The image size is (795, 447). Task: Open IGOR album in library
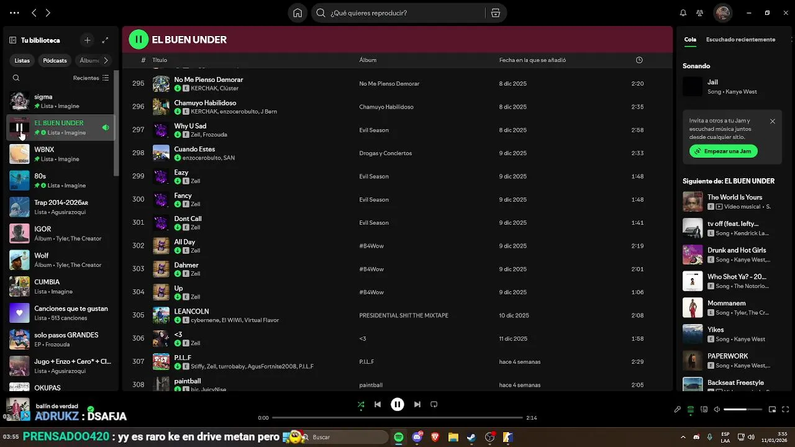(x=60, y=233)
